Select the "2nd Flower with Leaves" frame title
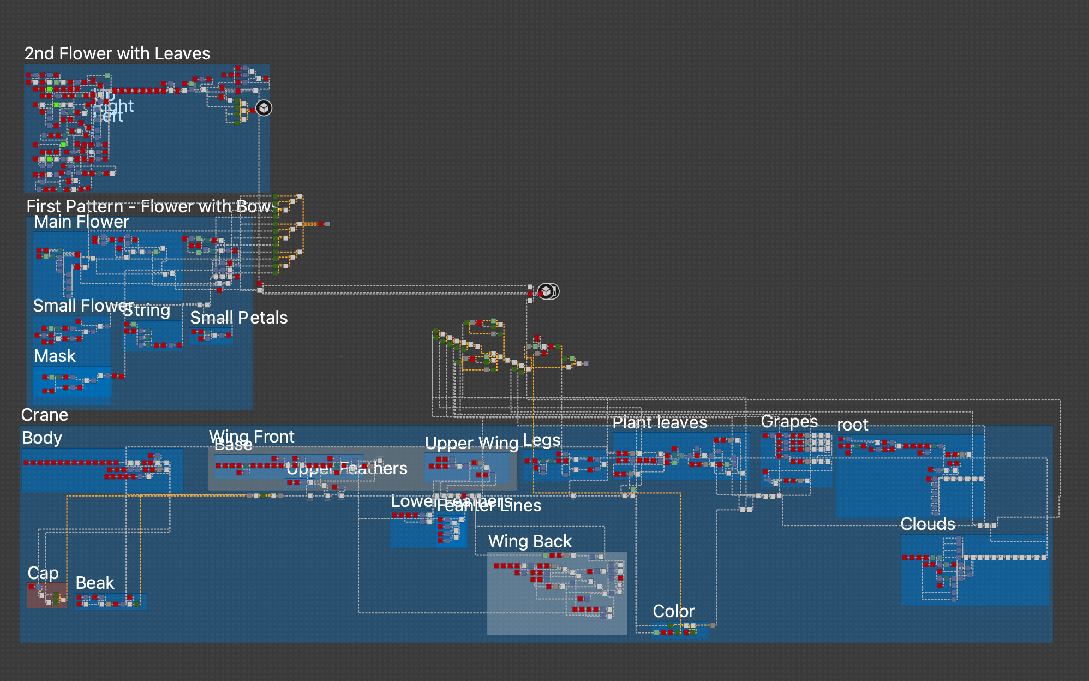The height and width of the screenshot is (681, 1089). [117, 53]
